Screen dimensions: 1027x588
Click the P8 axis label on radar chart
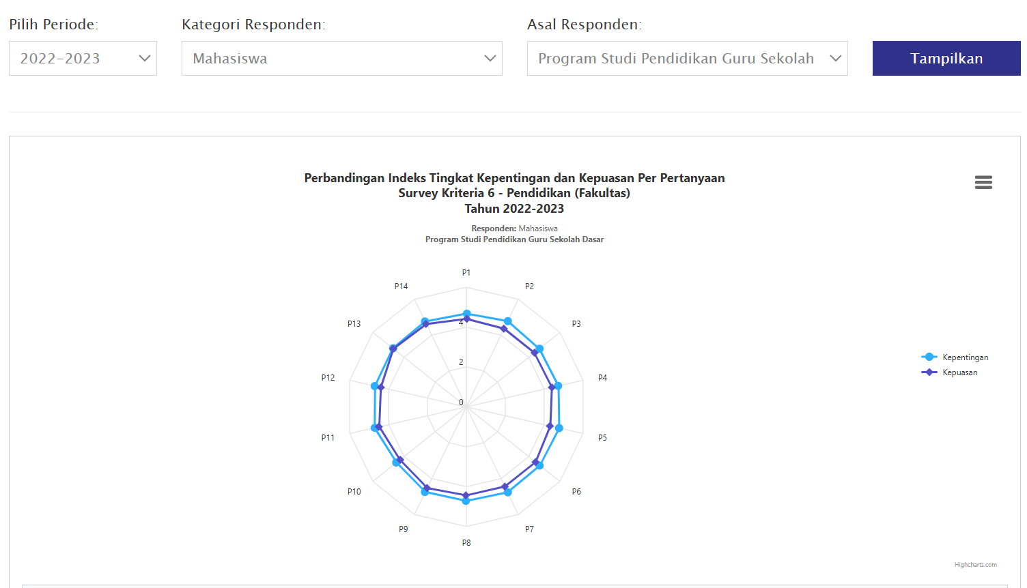(x=466, y=543)
